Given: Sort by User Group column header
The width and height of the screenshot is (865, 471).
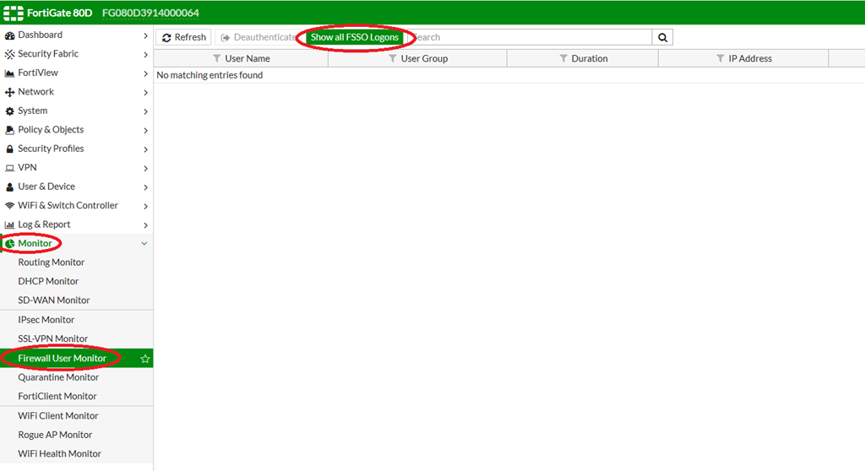Looking at the screenshot, I should click(x=424, y=58).
